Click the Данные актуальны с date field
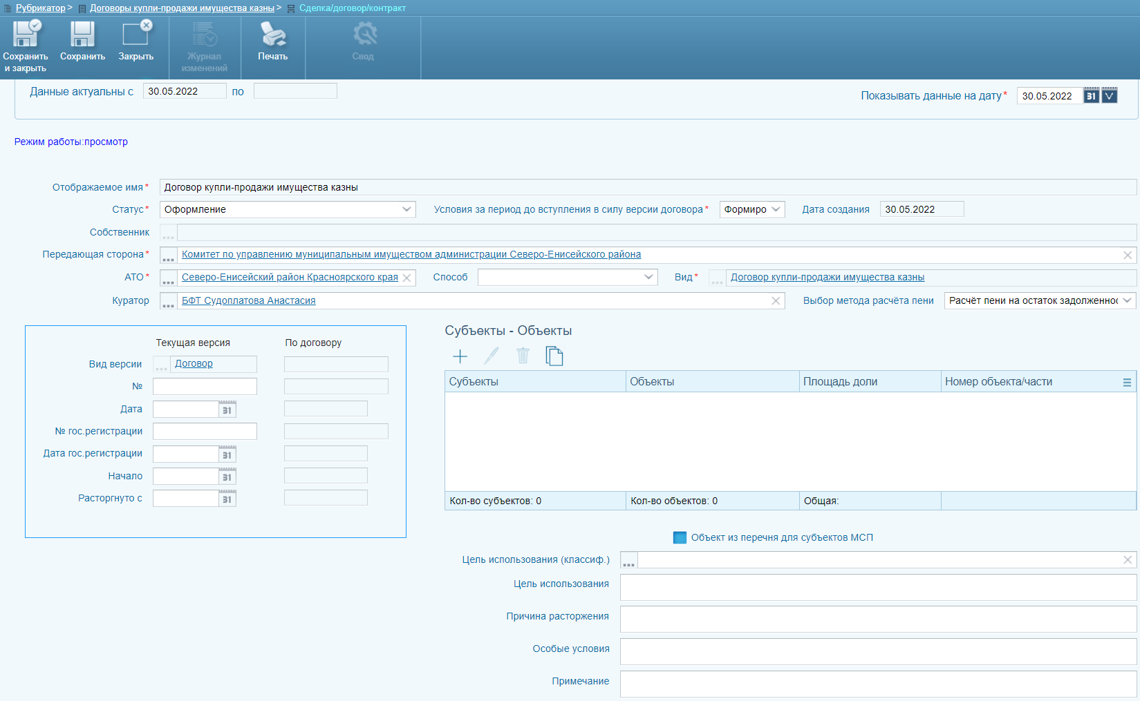 [x=185, y=91]
